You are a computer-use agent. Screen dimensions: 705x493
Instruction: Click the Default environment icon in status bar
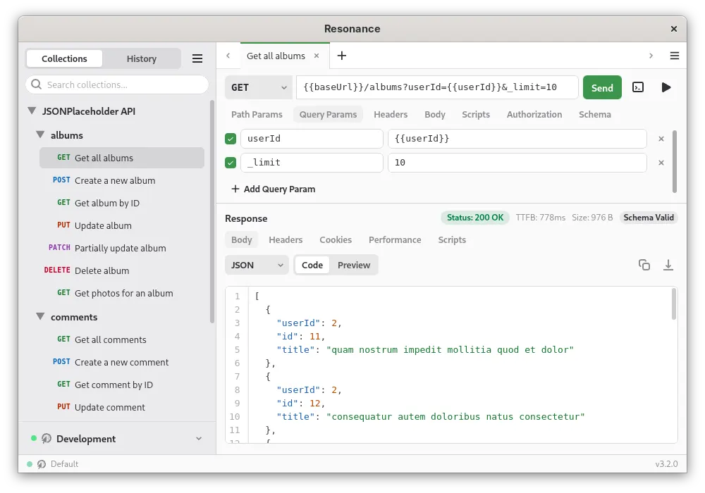pyautogui.click(x=42, y=464)
